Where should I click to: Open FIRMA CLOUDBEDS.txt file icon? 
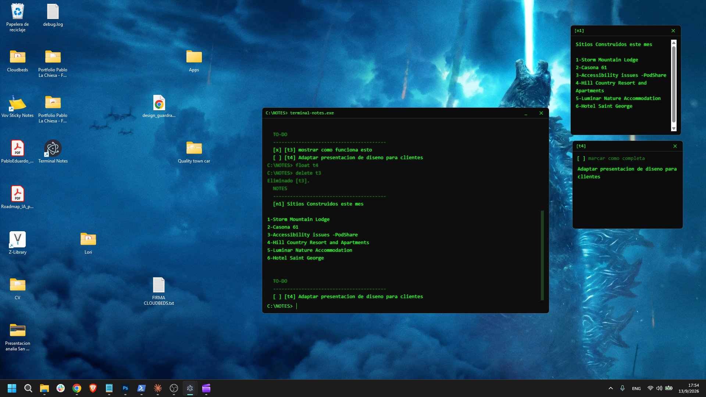pos(159,291)
